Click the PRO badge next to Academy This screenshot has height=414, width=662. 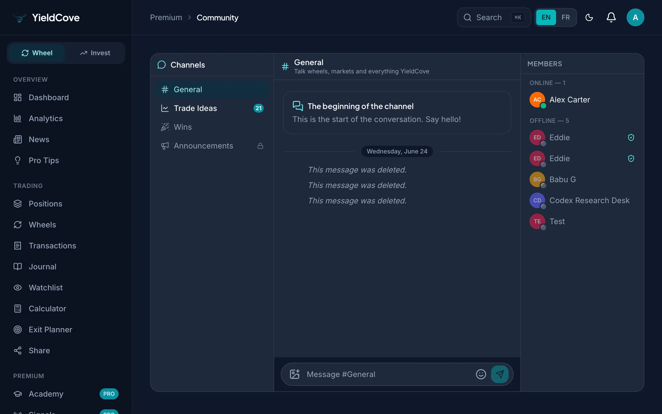[109, 394]
